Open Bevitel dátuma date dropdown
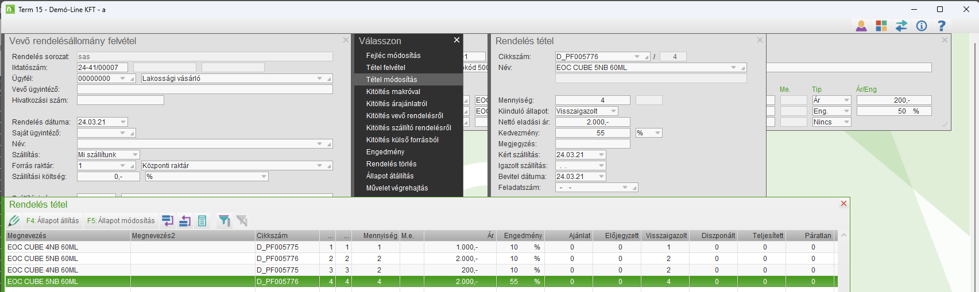 coord(601,177)
